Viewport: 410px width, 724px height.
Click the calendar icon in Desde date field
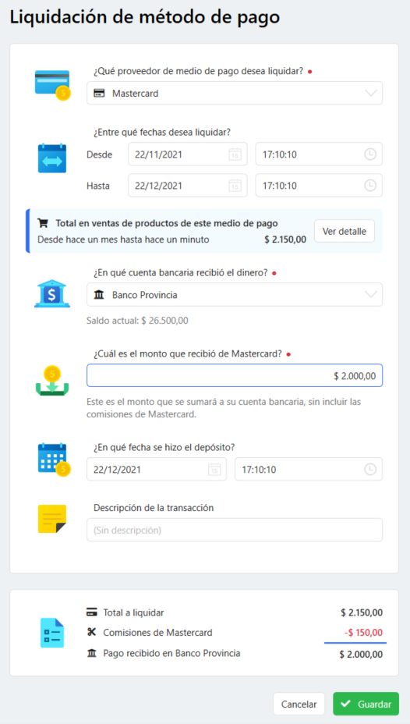[235, 154]
